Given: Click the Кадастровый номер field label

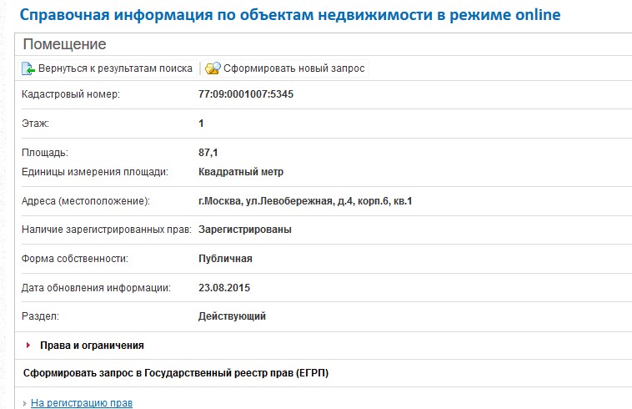Looking at the screenshot, I should [x=71, y=94].
